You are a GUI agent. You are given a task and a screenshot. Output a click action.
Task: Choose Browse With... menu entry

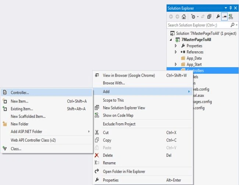click(143, 83)
